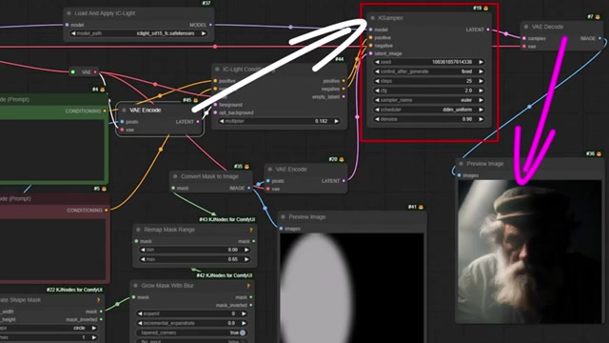The width and height of the screenshot is (609, 343).
Task: Click the KSampler LATENT output socket
Action: pyautogui.click(x=488, y=30)
